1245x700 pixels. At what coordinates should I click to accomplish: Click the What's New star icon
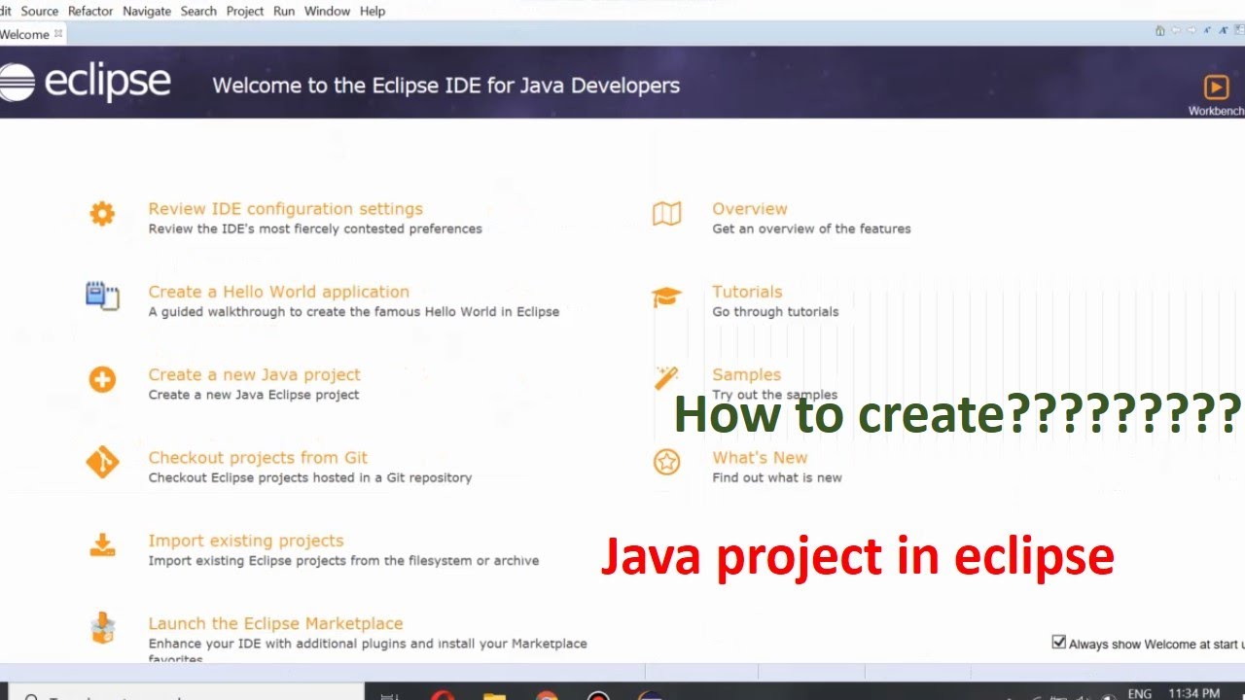point(666,462)
